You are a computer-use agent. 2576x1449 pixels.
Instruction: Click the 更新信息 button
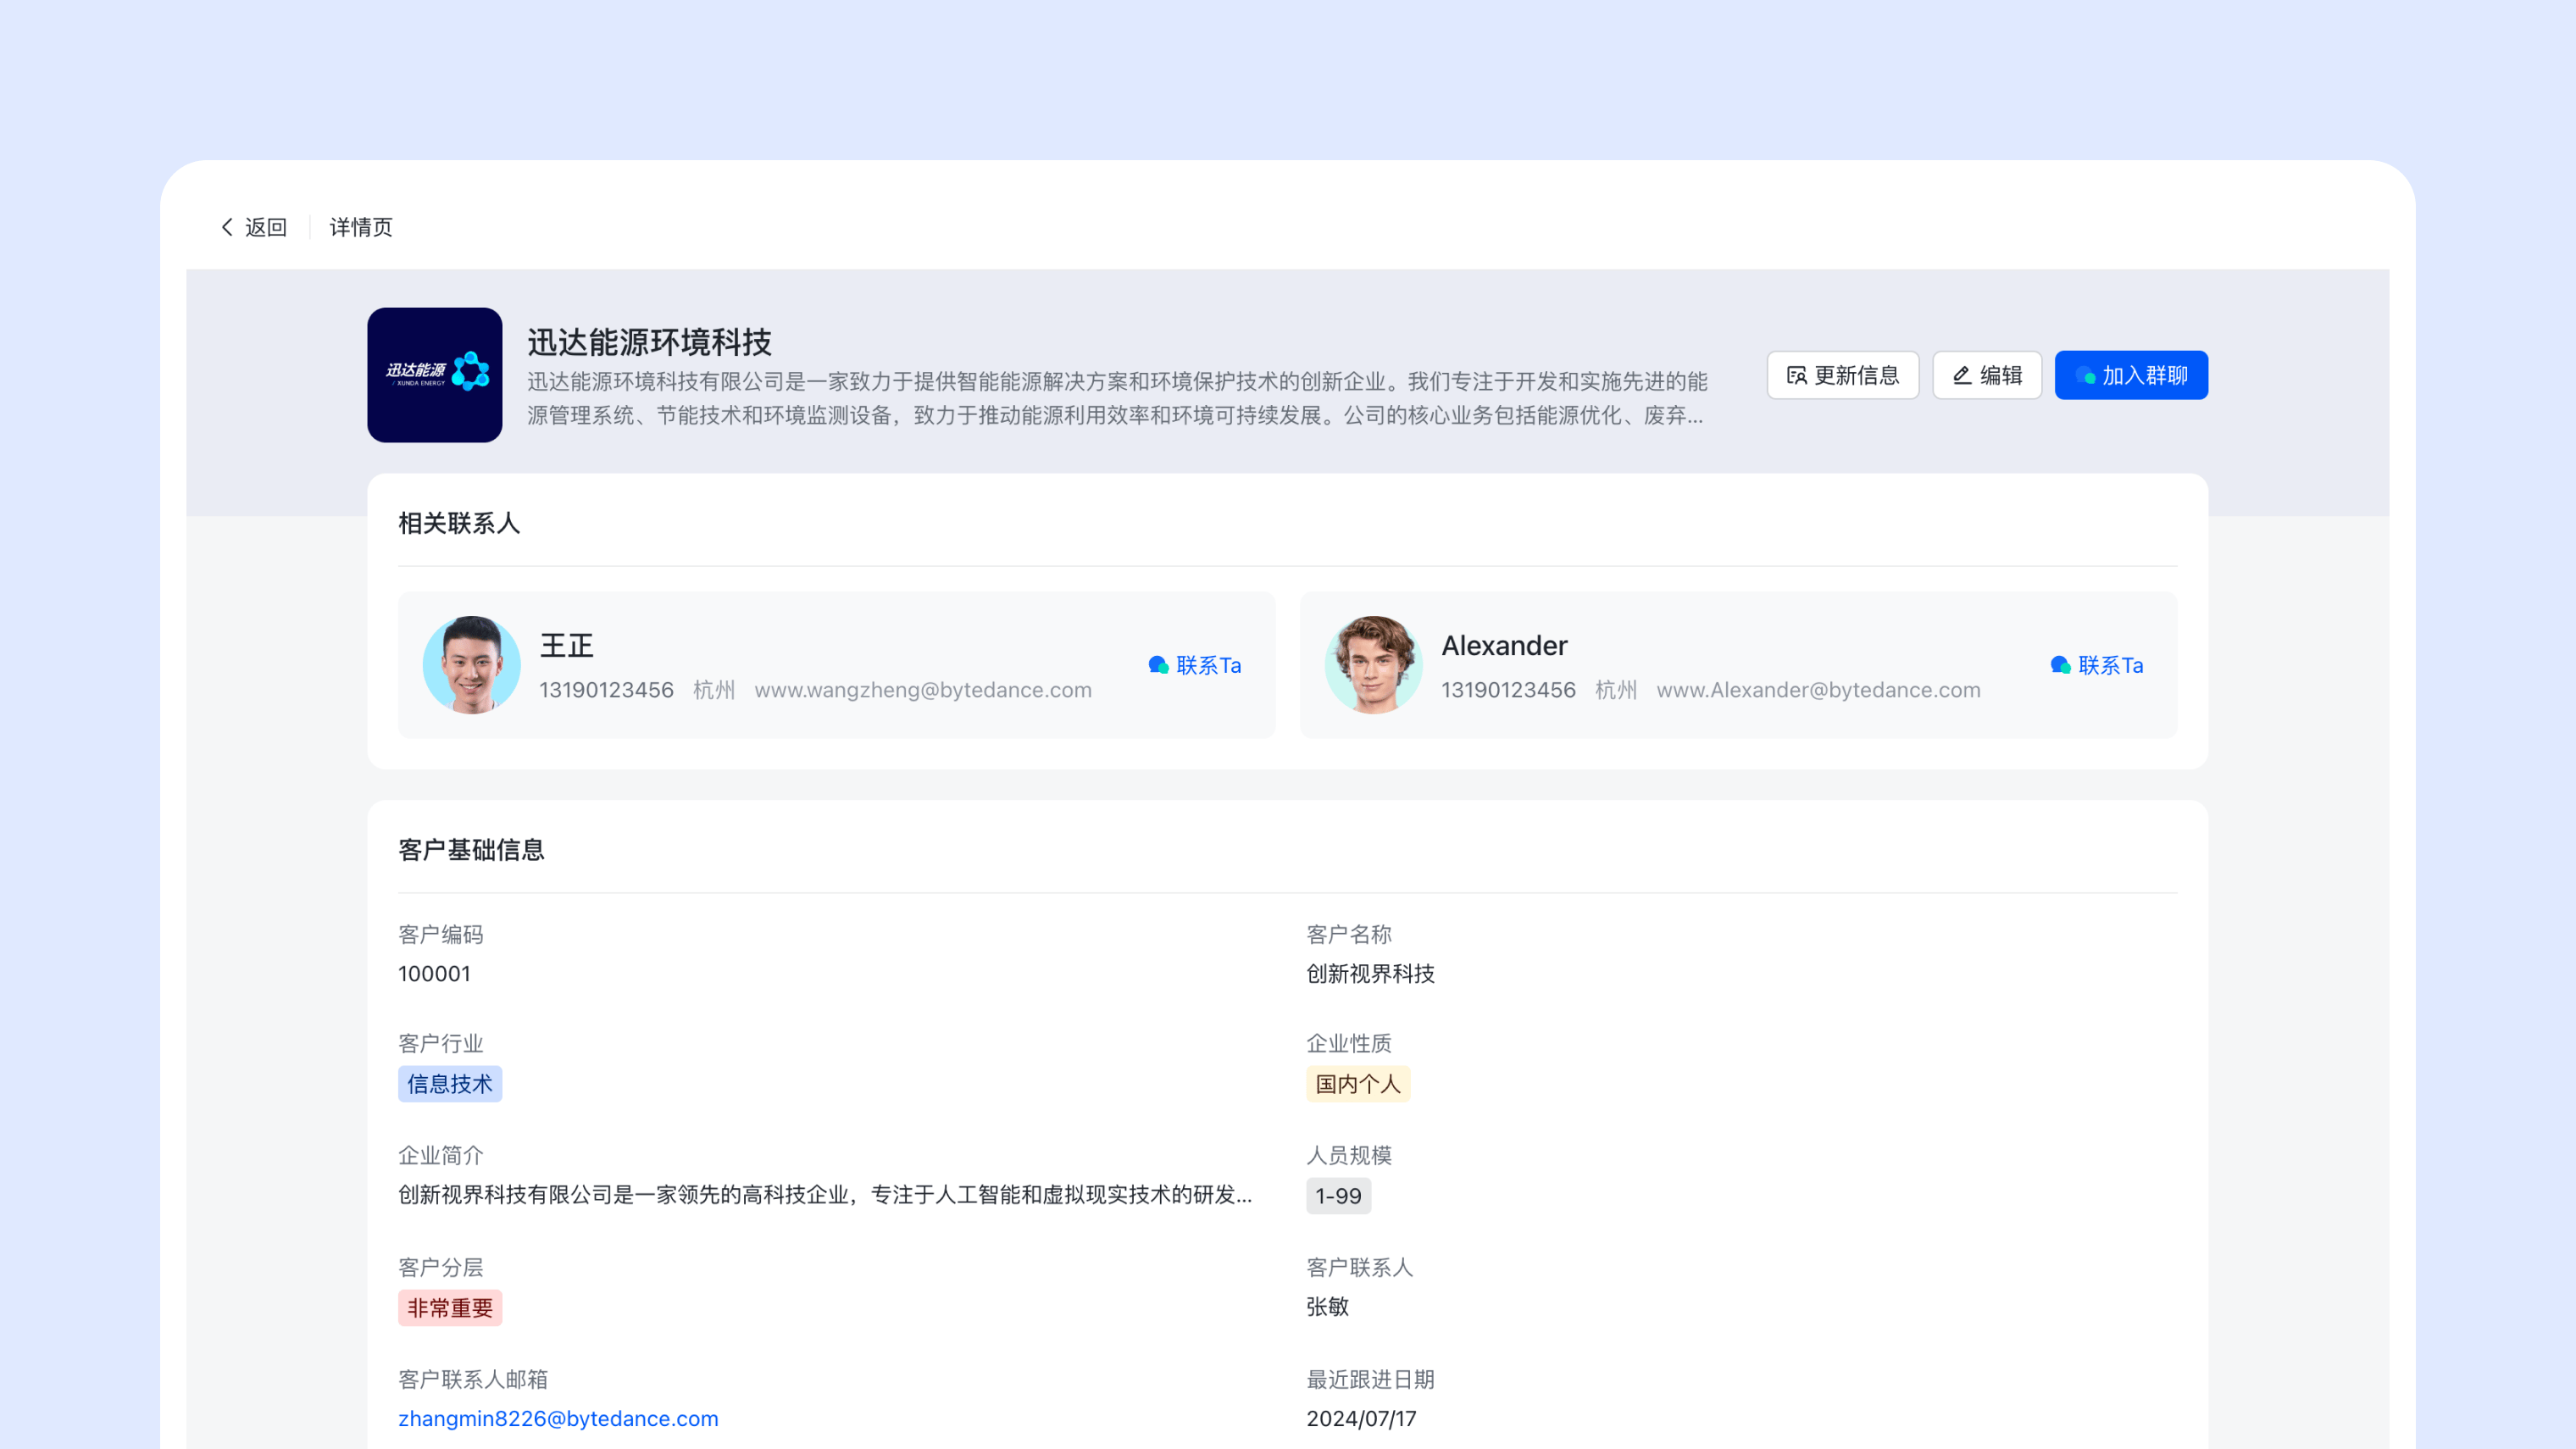tap(1842, 375)
